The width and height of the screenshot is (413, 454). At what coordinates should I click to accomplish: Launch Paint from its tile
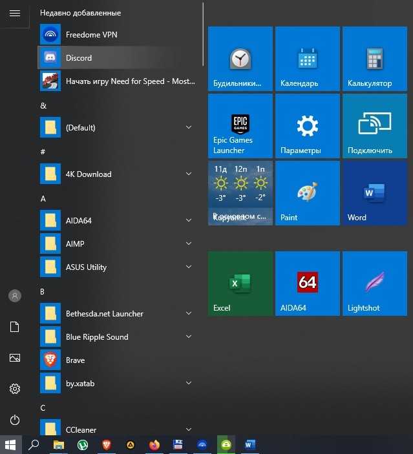308,193
